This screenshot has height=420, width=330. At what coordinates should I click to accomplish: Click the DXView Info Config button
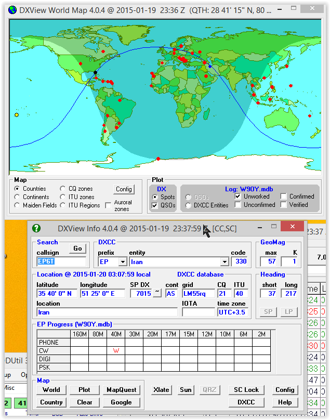click(285, 390)
